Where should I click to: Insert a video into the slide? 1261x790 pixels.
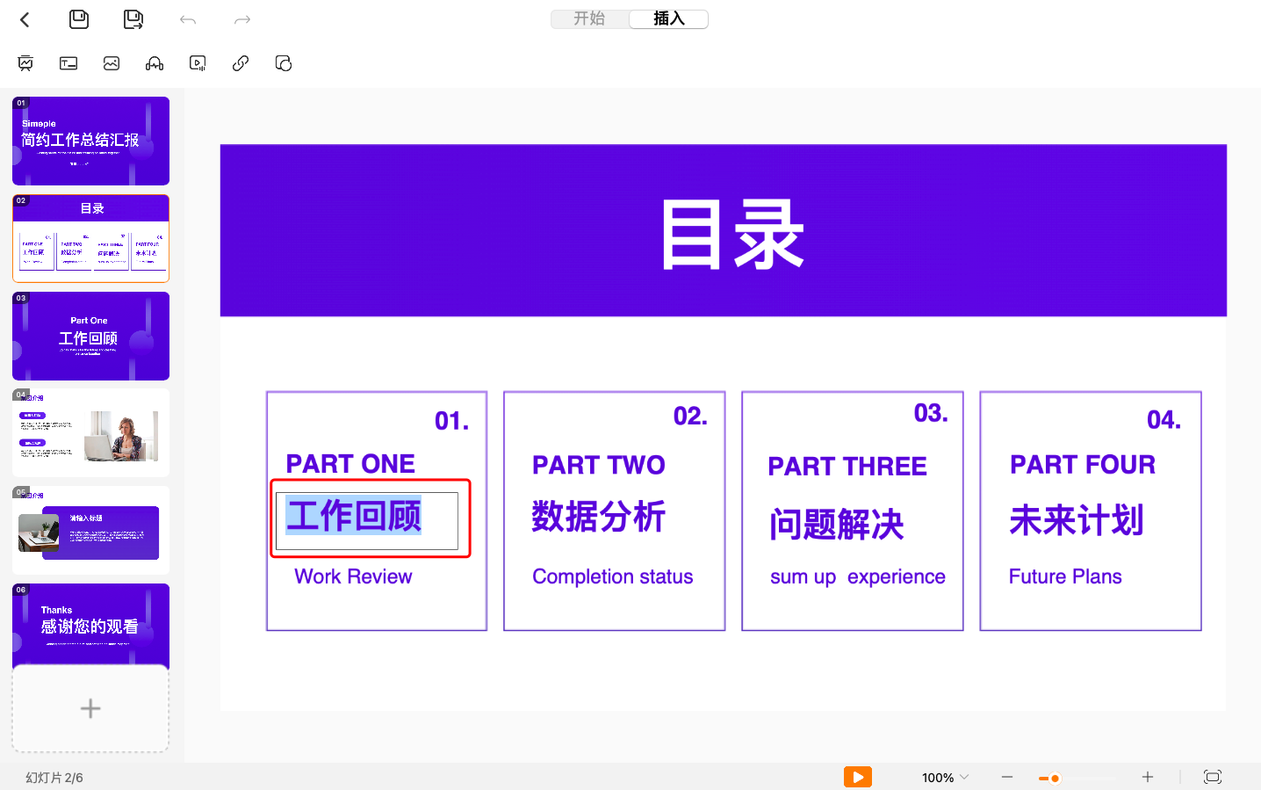(x=197, y=62)
